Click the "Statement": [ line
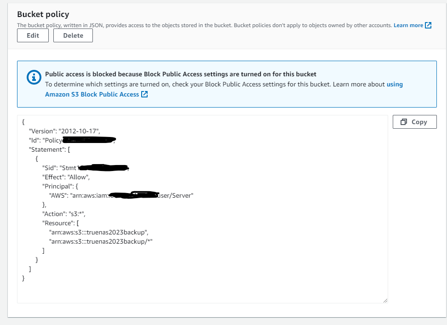Screen dimensions: 447x325 [x=49, y=149]
